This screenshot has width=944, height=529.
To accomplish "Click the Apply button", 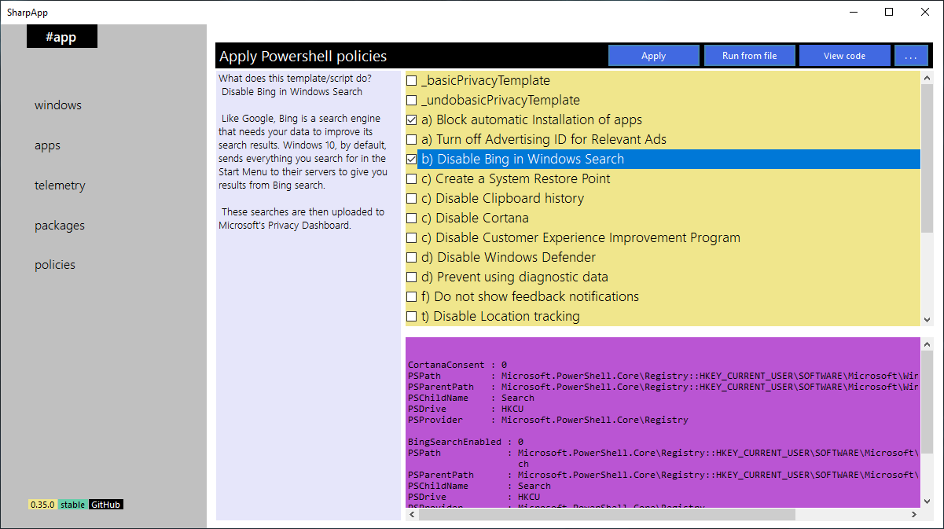I will click(654, 56).
